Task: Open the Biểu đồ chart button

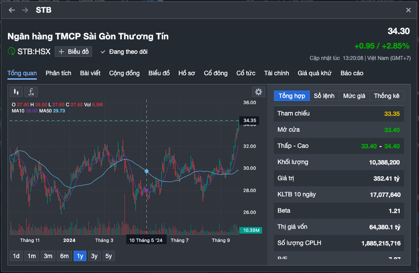Action: click(74, 52)
